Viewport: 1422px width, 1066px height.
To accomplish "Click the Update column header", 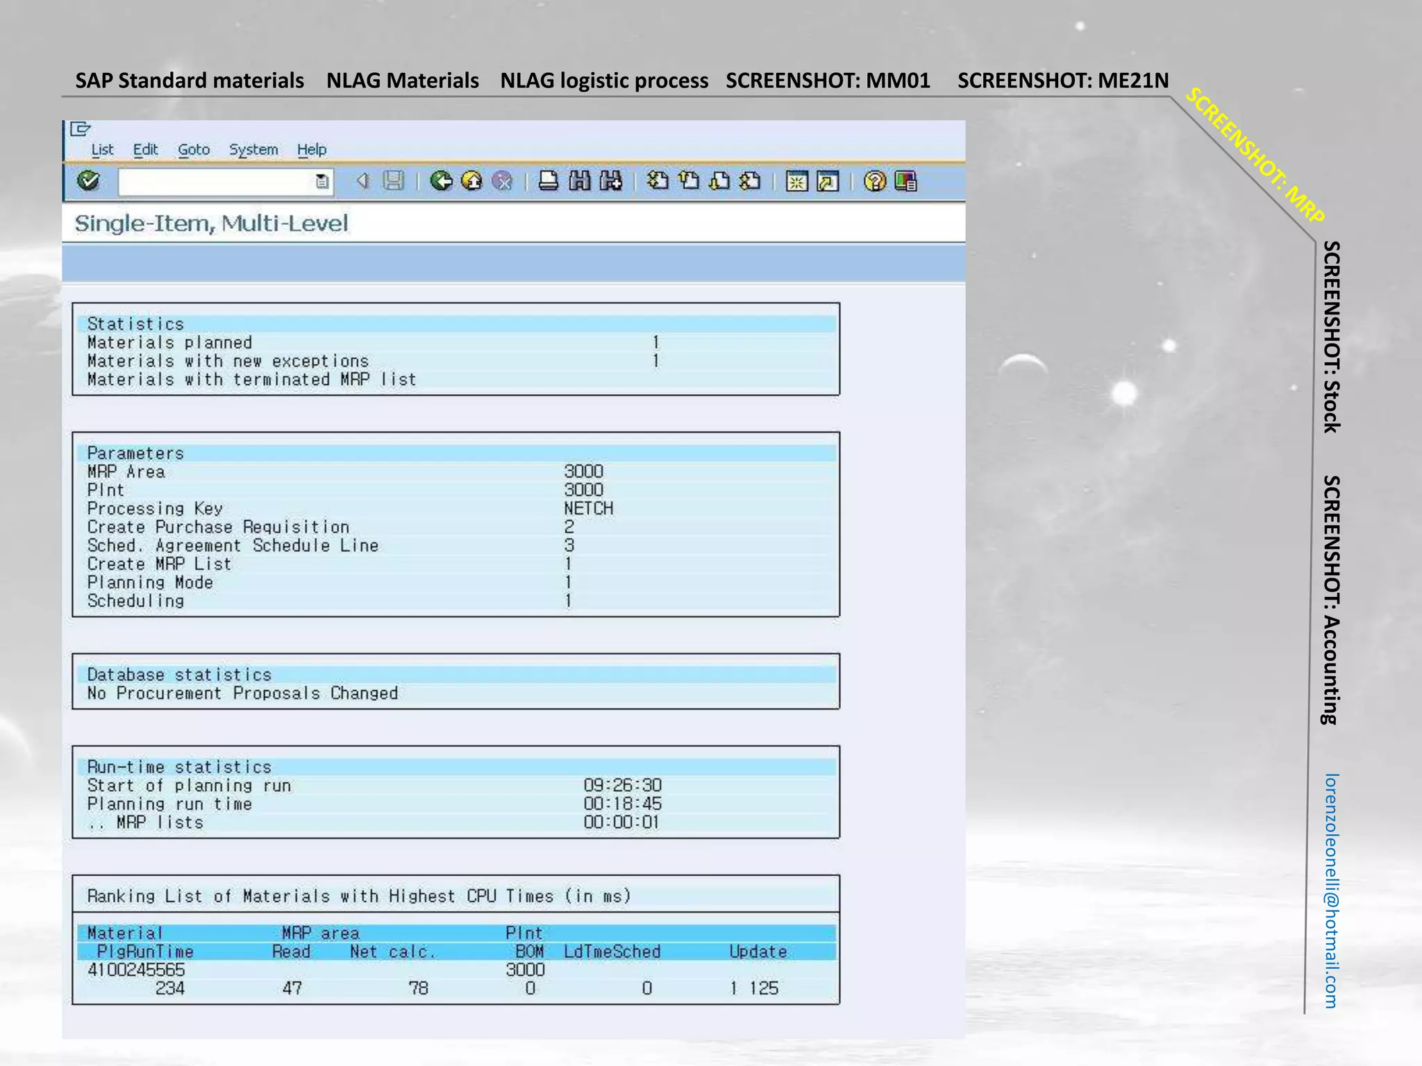I will tap(758, 951).
